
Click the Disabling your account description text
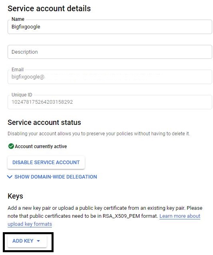pyautogui.click(x=99, y=134)
